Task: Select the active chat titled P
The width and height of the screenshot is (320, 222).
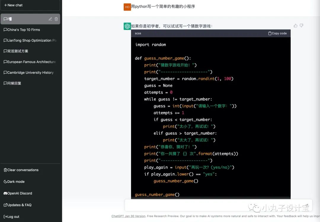Action: click(x=30, y=19)
